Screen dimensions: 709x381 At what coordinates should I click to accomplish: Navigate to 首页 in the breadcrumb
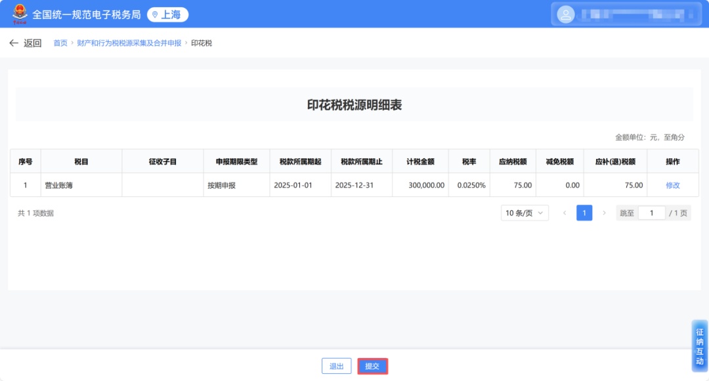click(x=60, y=43)
